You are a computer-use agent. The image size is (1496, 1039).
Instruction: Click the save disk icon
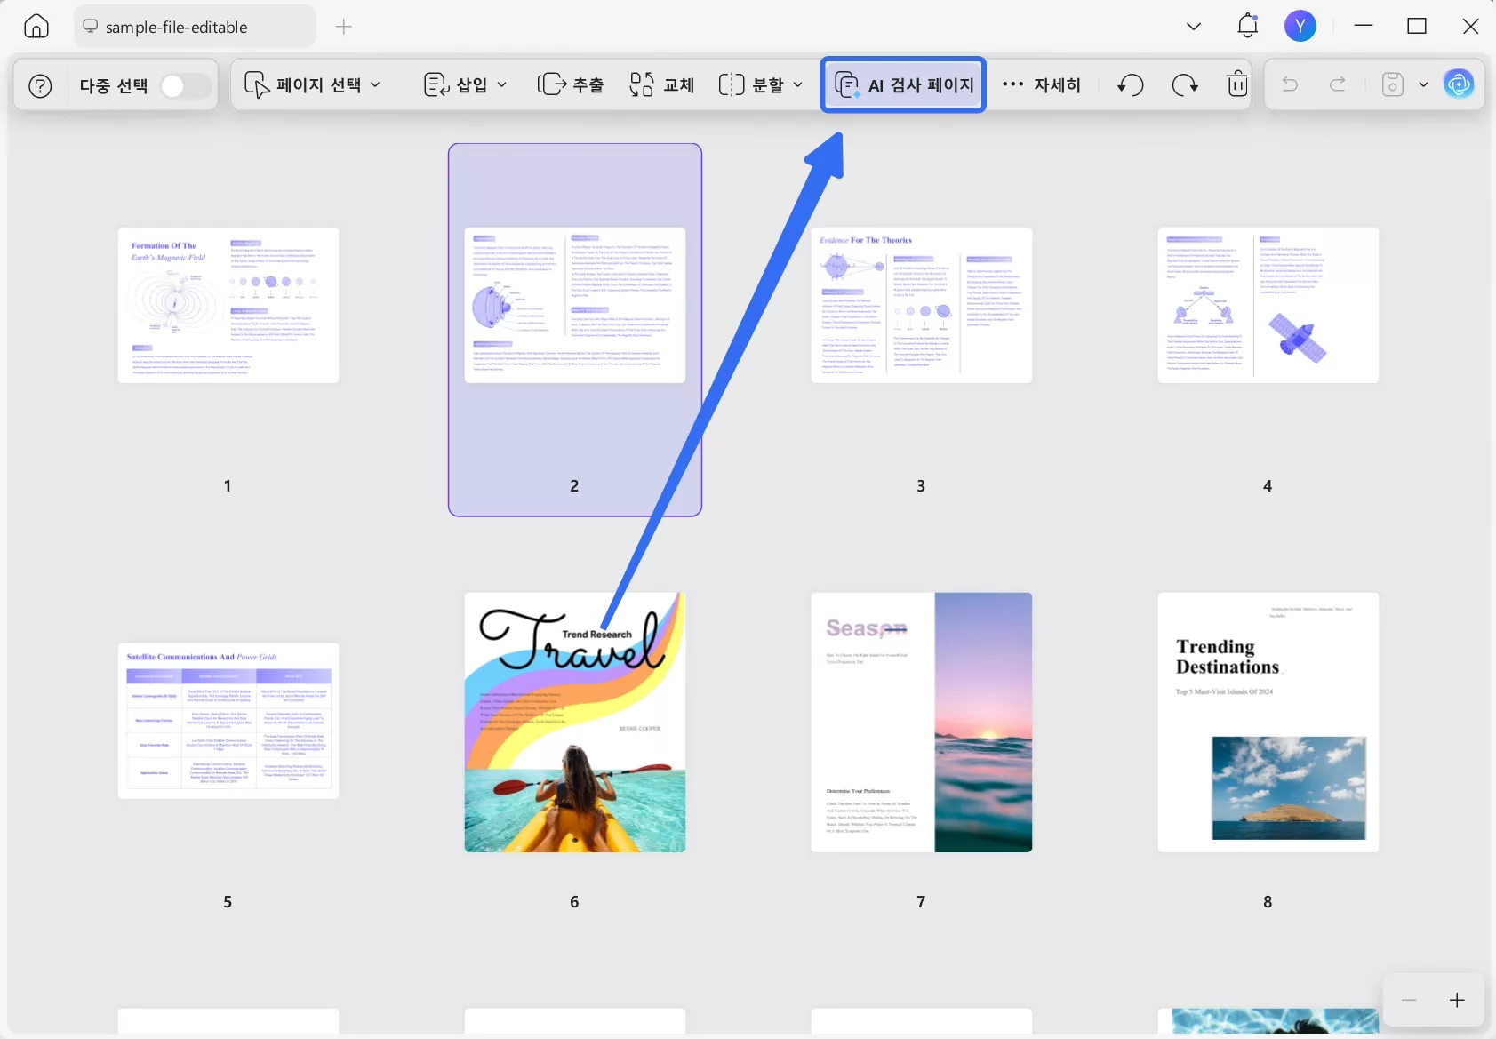pyautogui.click(x=1393, y=84)
